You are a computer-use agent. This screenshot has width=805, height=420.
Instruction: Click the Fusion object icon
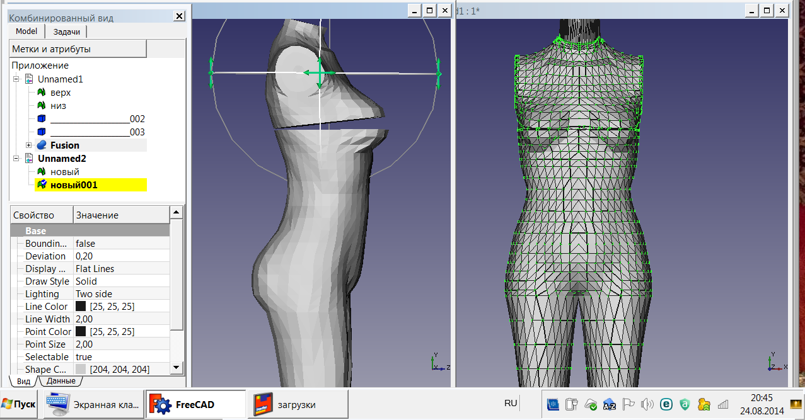pos(42,145)
